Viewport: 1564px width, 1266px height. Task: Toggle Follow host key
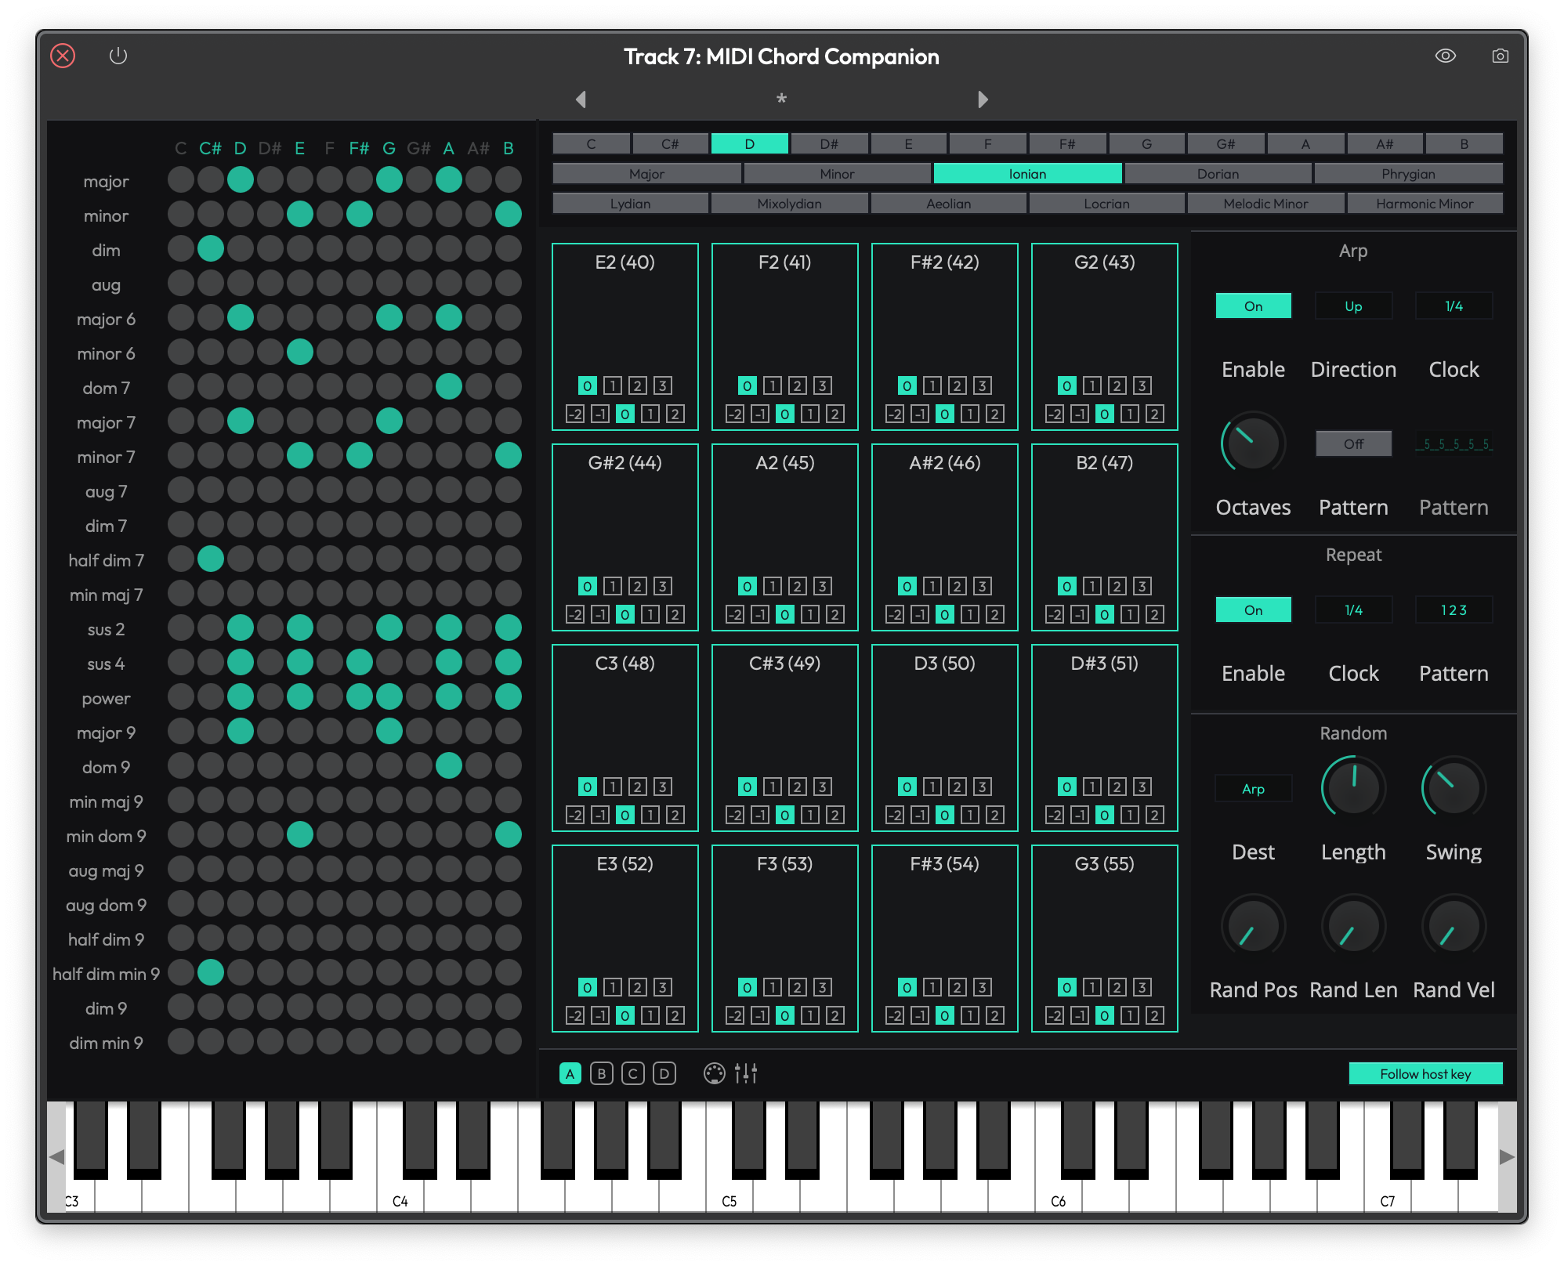click(1425, 1073)
